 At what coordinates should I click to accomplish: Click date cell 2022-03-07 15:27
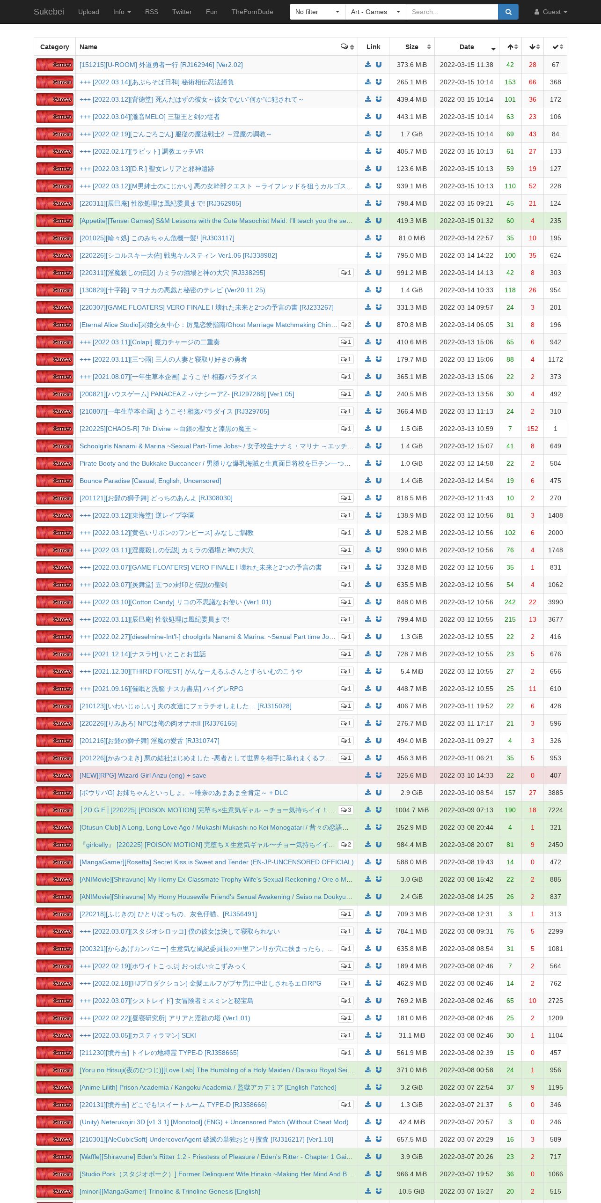point(467,1191)
